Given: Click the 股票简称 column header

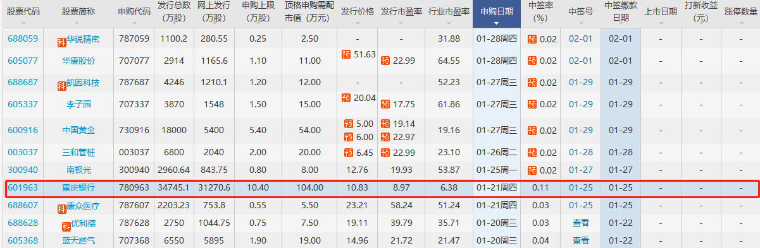Looking at the screenshot, I should click(x=78, y=12).
